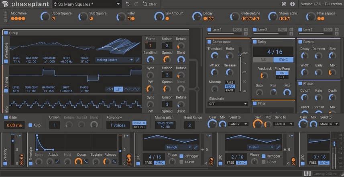Click the pencil icon next to Triangle LFO

click(x=196, y=147)
